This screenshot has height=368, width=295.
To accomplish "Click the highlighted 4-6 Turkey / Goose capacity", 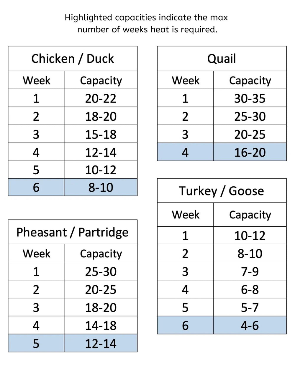I will coord(250,326).
